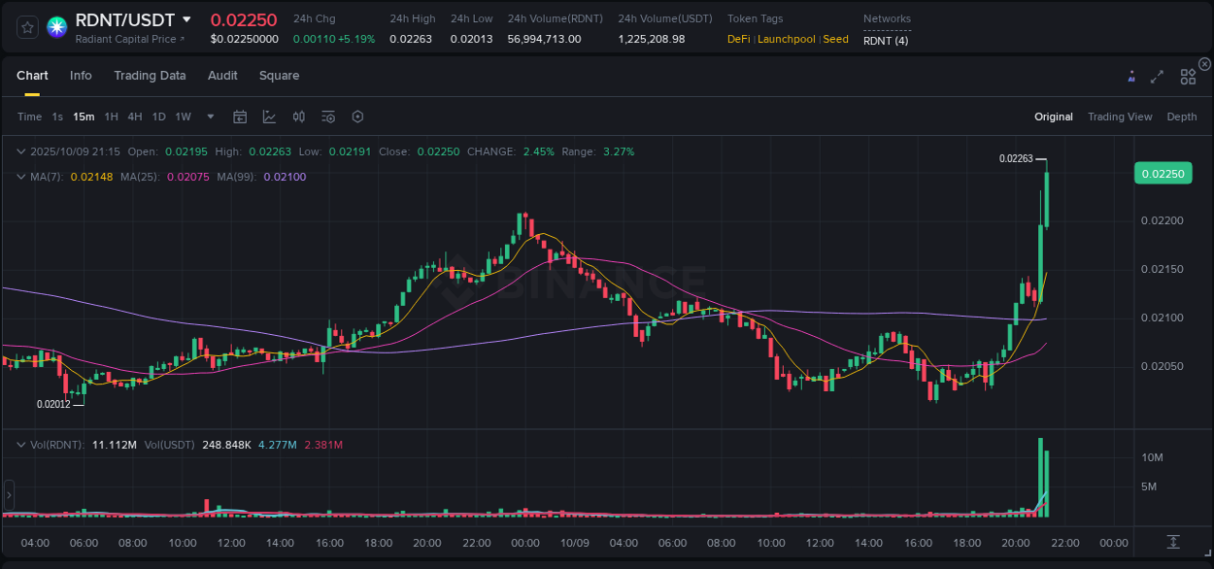Switch to the Trading Data tab

150,75
